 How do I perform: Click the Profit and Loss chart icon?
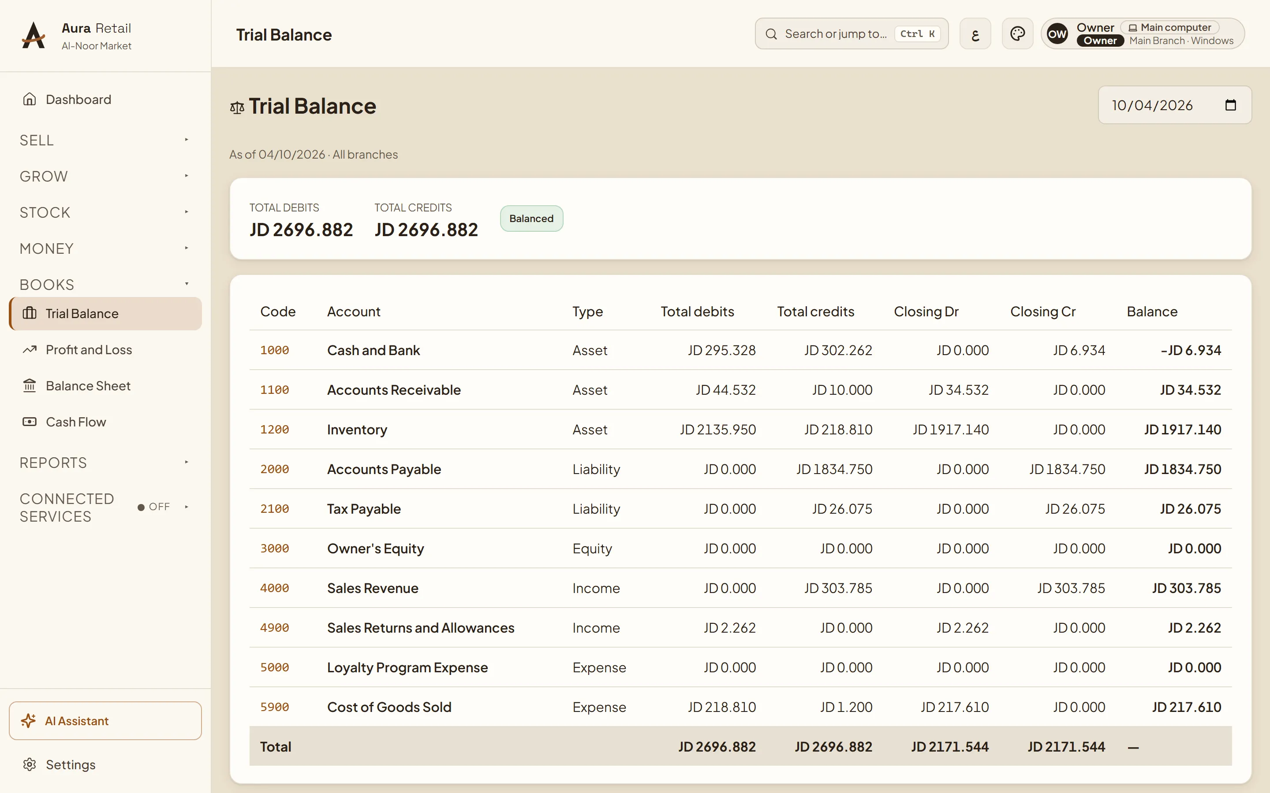[30, 349]
